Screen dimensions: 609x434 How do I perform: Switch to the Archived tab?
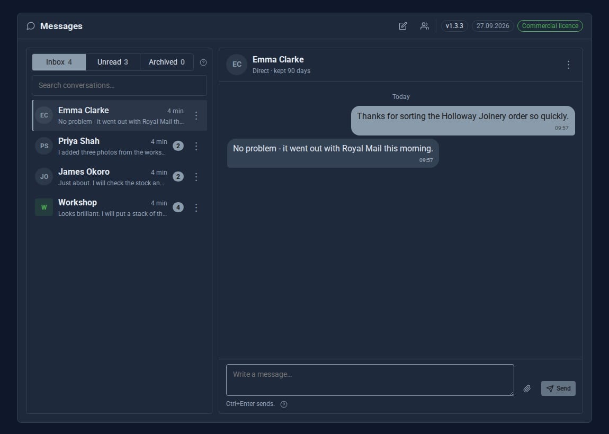click(x=167, y=62)
